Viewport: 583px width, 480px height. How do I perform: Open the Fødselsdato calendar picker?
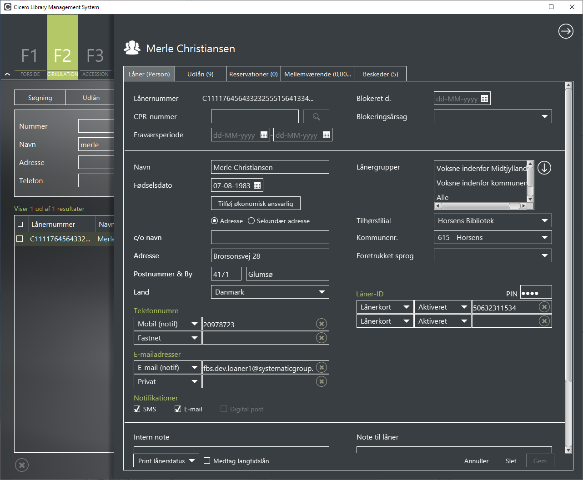click(257, 185)
